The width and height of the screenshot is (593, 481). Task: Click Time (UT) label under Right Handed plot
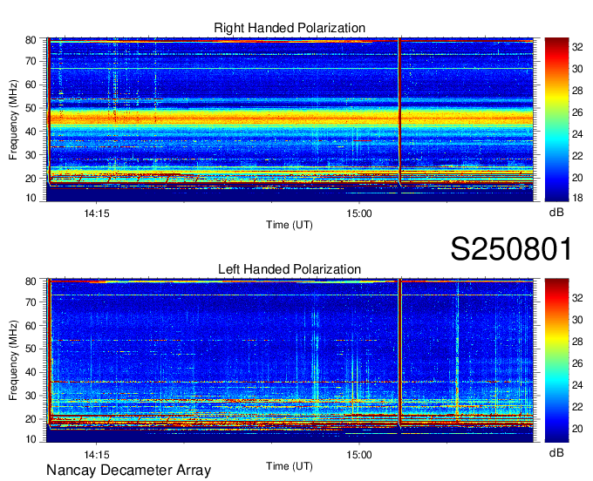click(x=290, y=225)
